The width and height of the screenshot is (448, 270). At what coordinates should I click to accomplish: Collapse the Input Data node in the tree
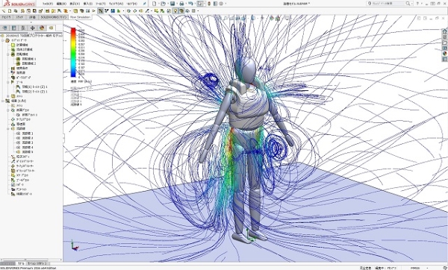3,40
